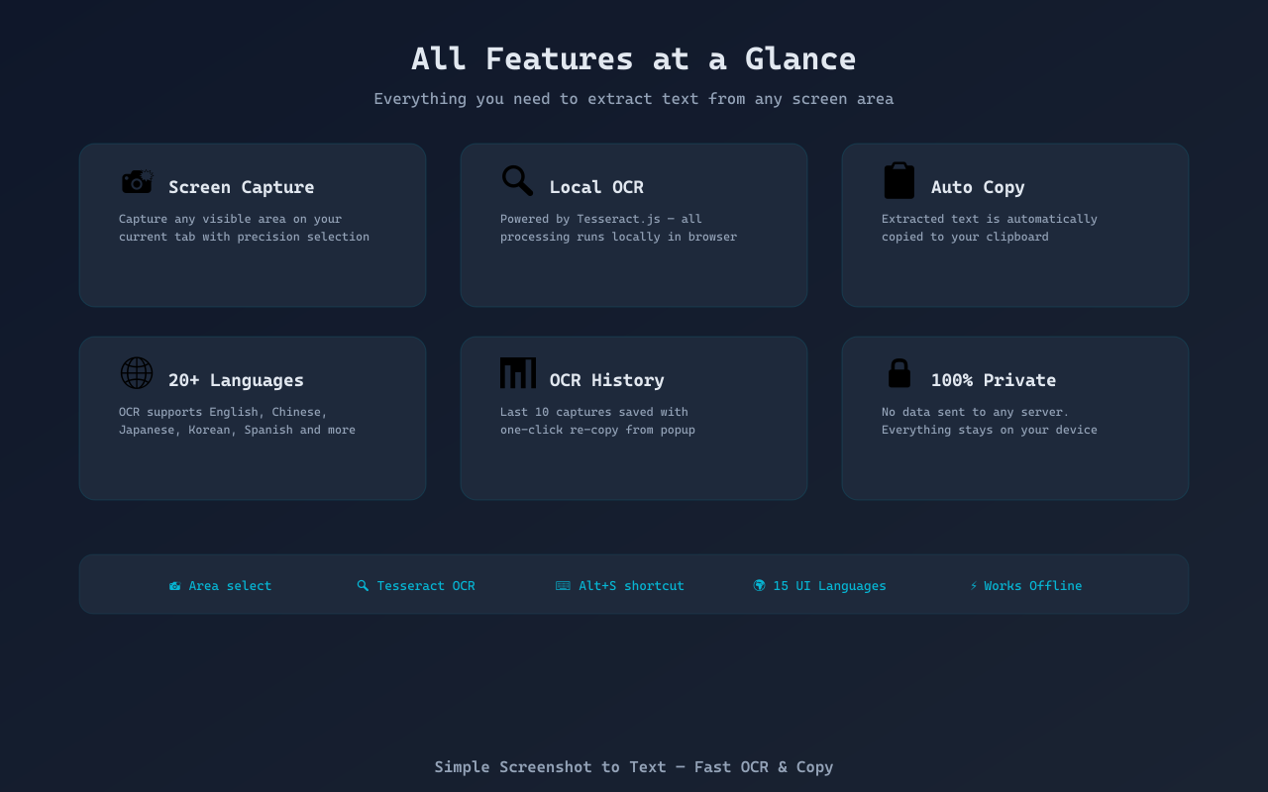This screenshot has height=792, width=1268.
Task: Select the Works Offline label
Action: click(x=1033, y=585)
